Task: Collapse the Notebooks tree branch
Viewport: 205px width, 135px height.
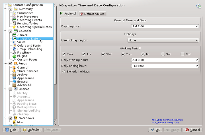Action: 5,118
